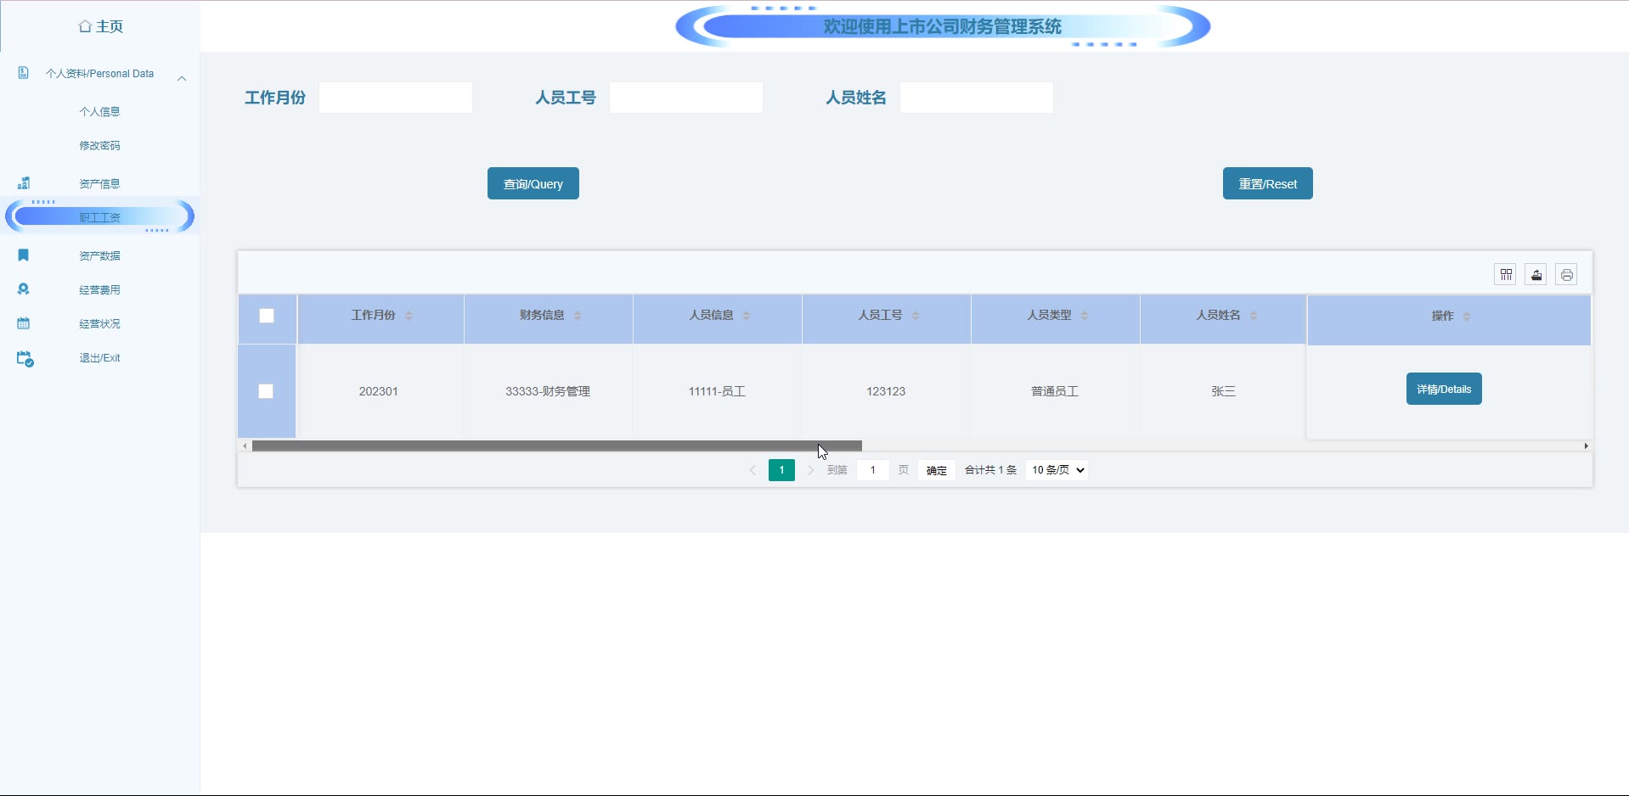Open the 修改密码 menu item

[x=99, y=146]
